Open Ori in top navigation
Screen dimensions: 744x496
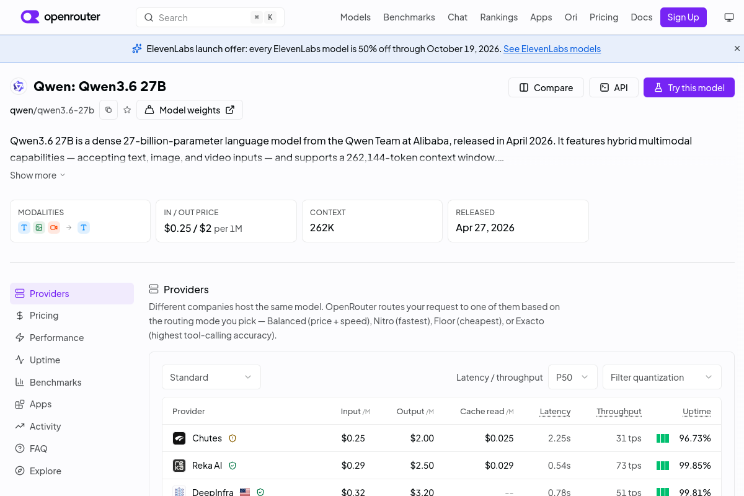(571, 17)
